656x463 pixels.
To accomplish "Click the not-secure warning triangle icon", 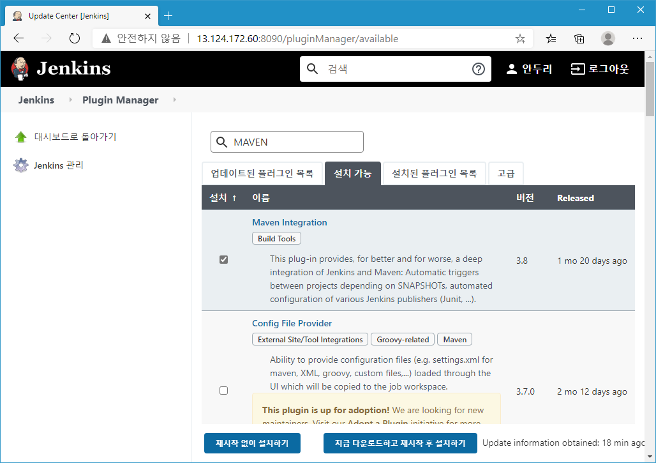I will pyautogui.click(x=107, y=38).
